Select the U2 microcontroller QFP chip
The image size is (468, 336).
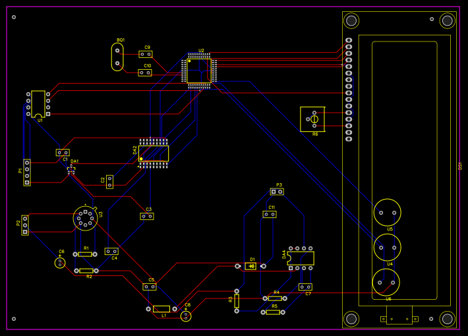tap(199, 71)
